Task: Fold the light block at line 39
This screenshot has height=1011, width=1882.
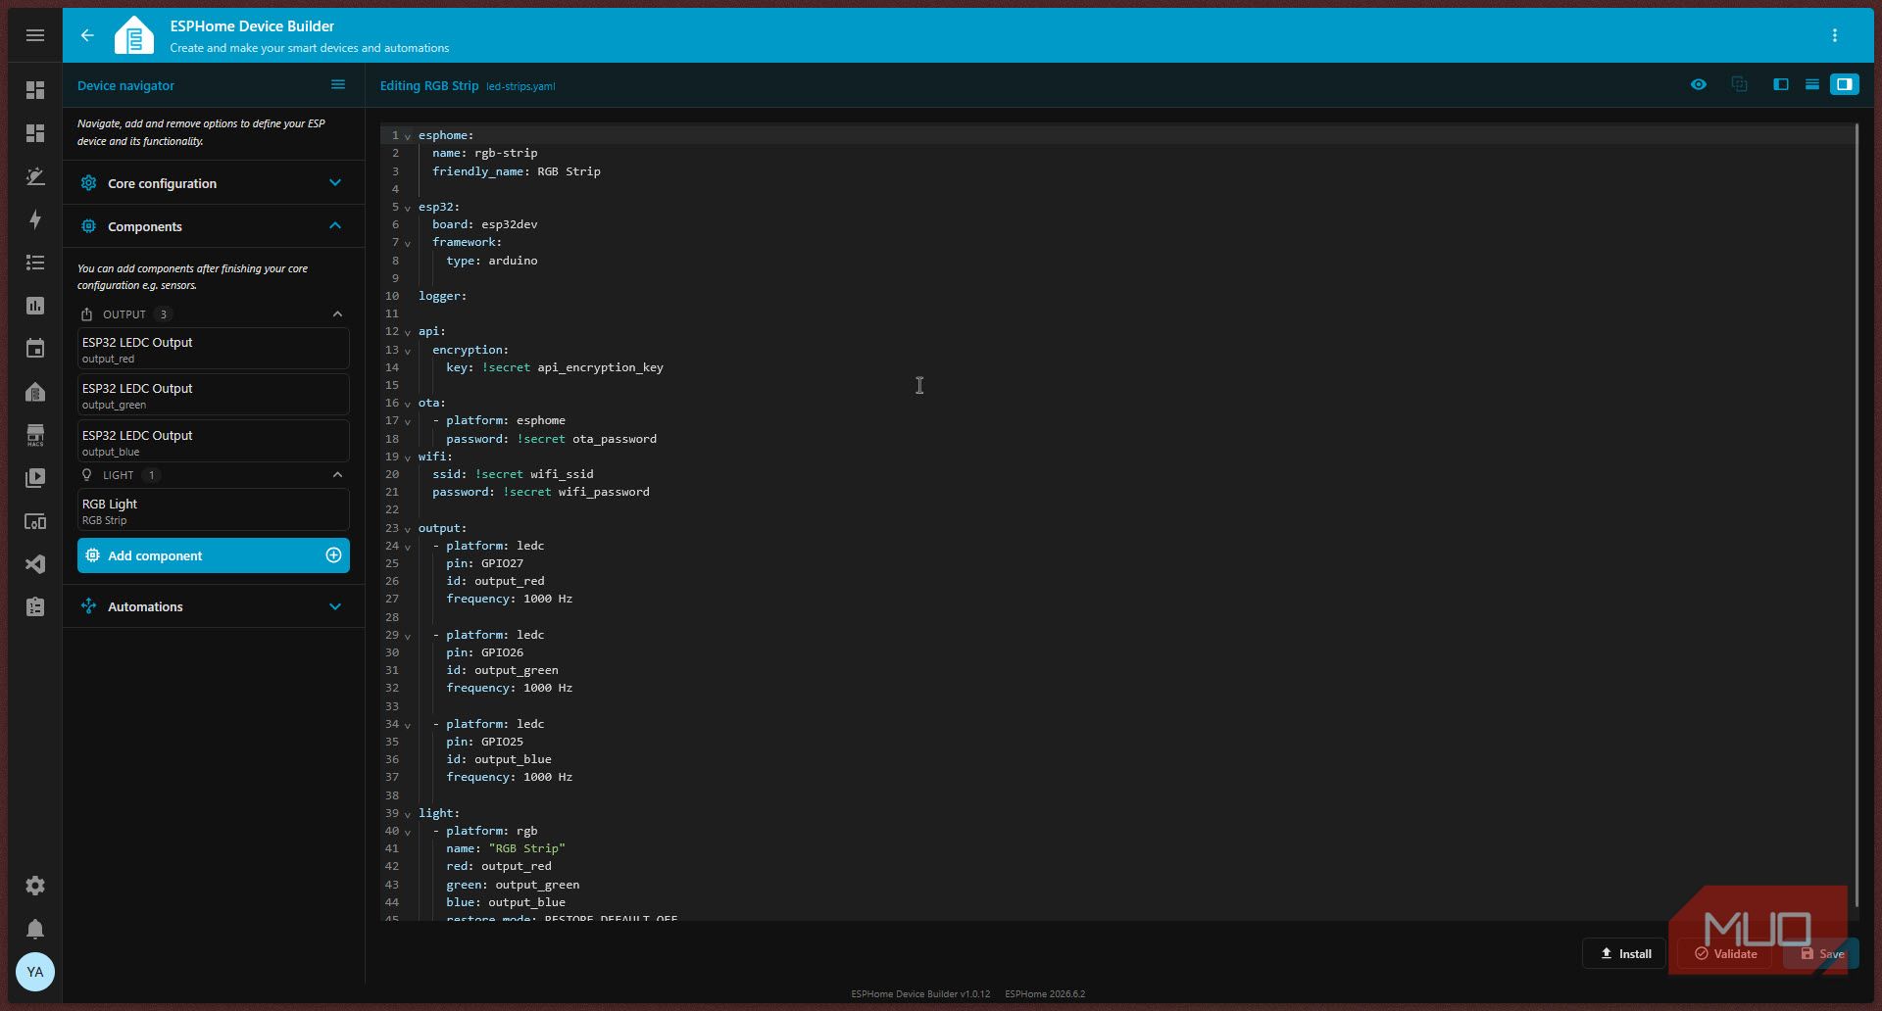Action: 408,814
